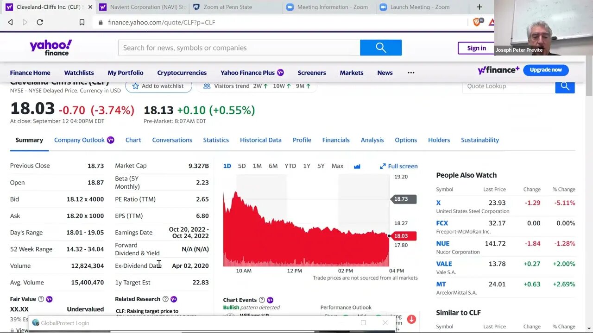Select the Financials tab
The image size is (593, 333).
click(336, 140)
